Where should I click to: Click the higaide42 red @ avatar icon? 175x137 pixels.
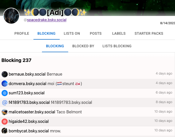pyautogui.click(x=5, y=121)
